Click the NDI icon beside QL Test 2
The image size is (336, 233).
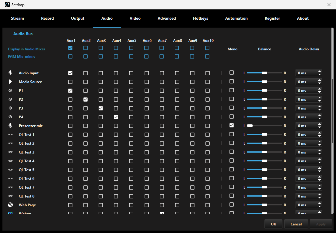[10, 143]
